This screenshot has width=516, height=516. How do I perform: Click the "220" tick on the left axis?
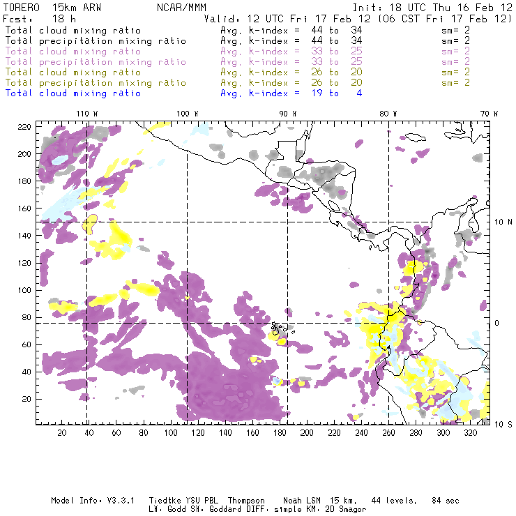[24, 127]
